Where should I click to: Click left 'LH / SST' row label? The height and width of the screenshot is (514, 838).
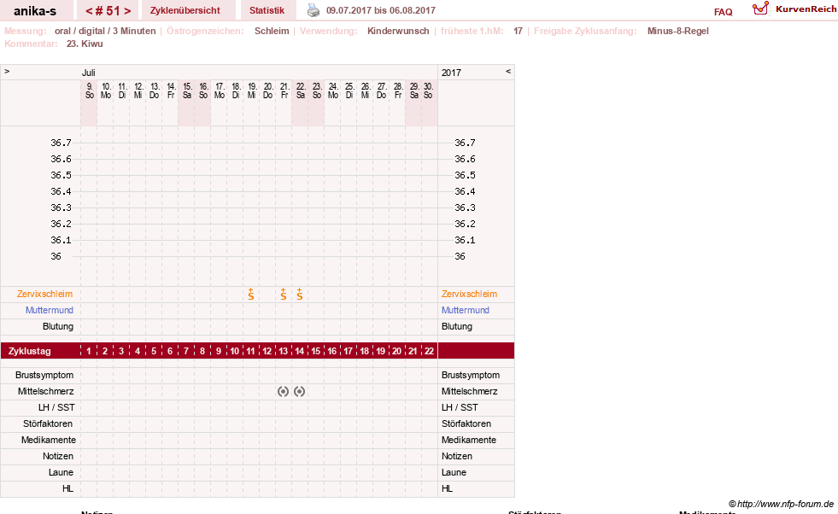pos(56,407)
